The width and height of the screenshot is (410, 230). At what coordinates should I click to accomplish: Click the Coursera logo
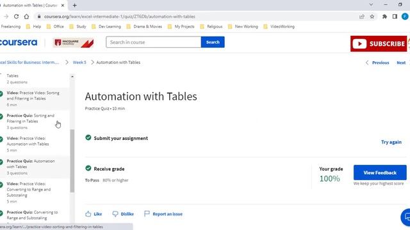(x=19, y=42)
